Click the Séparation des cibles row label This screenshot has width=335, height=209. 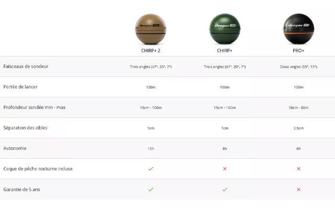click(x=25, y=128)
